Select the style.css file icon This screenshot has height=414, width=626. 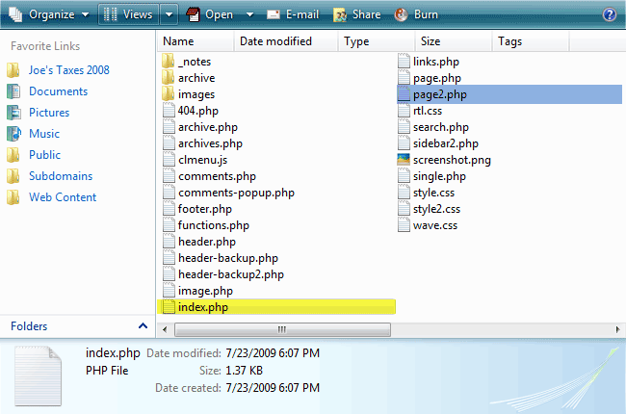pos(404,192)
